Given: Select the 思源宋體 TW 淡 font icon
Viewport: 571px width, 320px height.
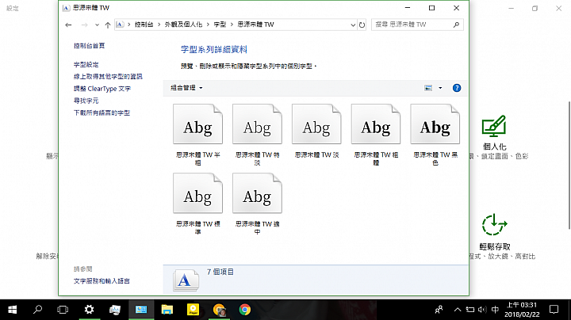Looking at the screenshot, I should [x=316, y=124].
